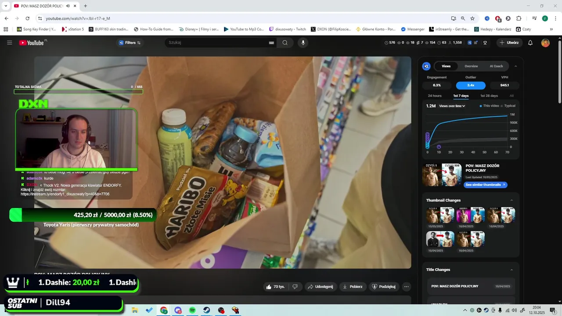This screenshot has width=562, height=316.
Task: Open File Explorer from taskbar
Action: [x=135, y=310]
